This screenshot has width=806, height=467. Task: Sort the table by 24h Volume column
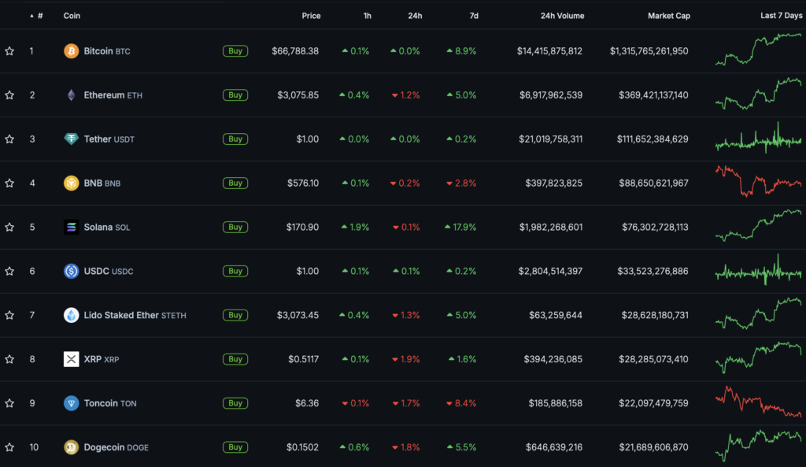(562, 16)
